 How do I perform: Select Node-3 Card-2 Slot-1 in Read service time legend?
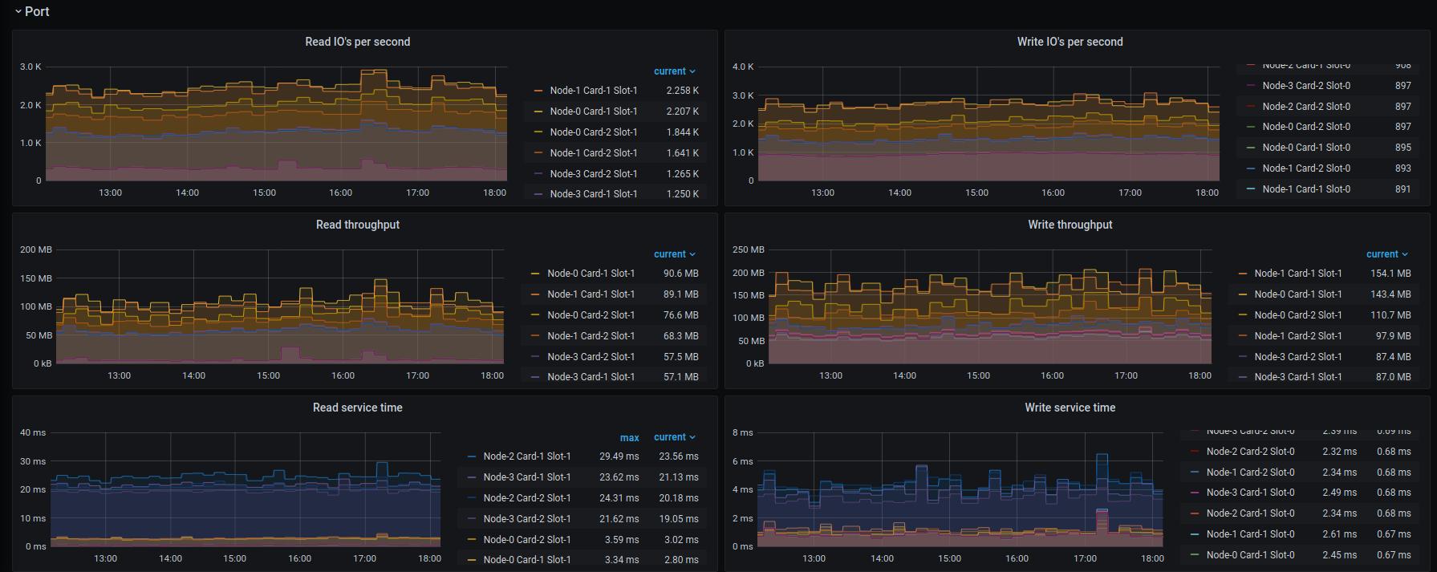[x=527, y=519]
